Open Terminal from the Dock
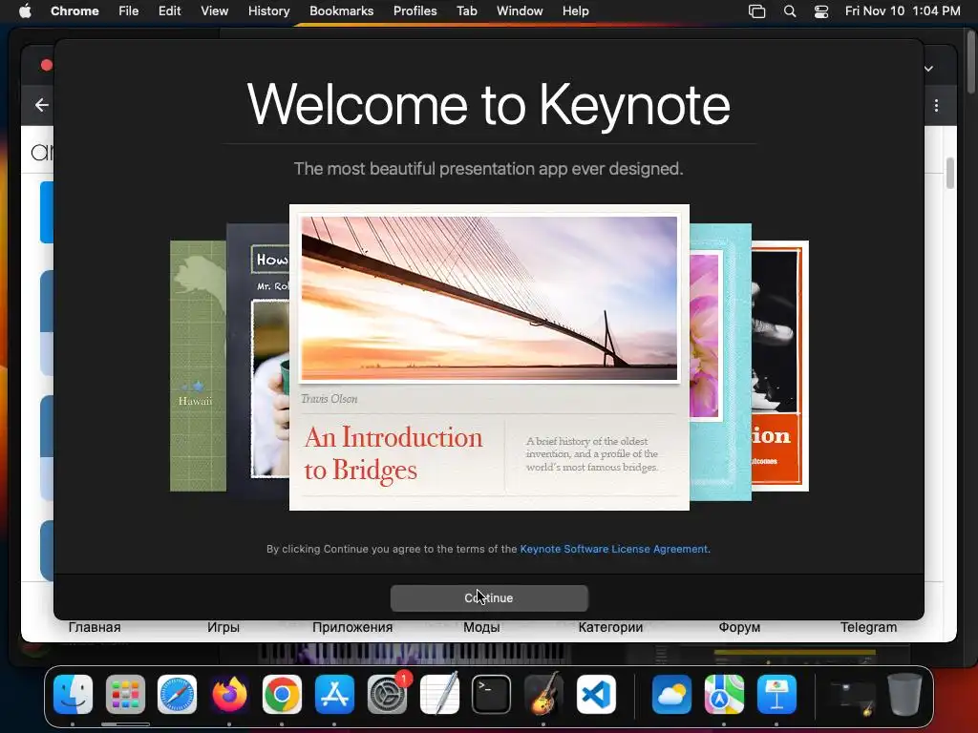 492,695
